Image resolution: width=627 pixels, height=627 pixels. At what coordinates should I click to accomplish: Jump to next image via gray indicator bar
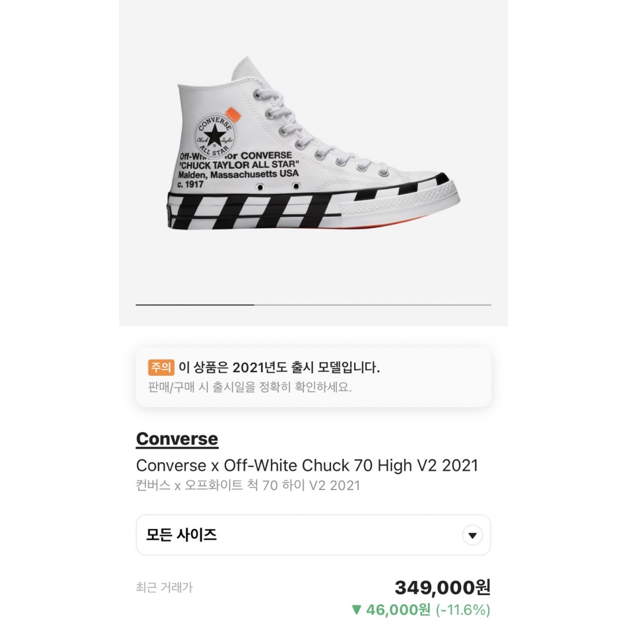coord(372,305)
